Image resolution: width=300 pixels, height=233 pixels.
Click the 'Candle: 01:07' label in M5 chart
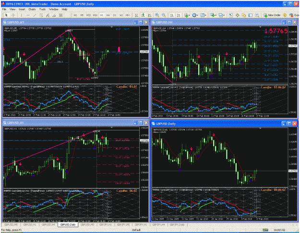pos(127,87)
